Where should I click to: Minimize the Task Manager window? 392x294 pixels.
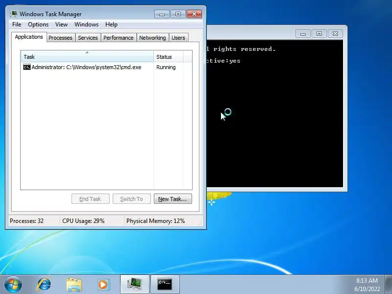point(162,14)
